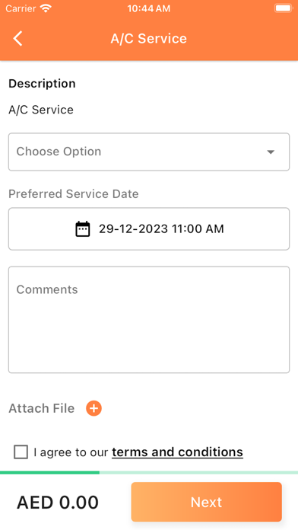
Task: Tap the Wi-Fi status icon
Action: (45, 8)
